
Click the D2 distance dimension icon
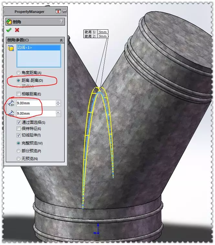coord(11,113)
